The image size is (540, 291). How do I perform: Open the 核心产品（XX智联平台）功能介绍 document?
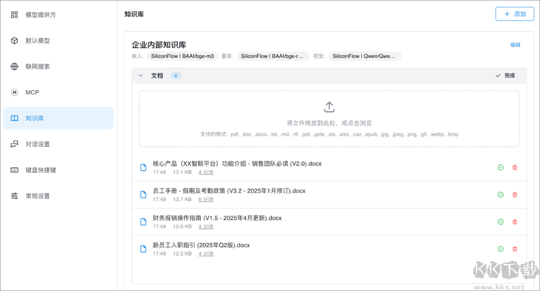237,164
